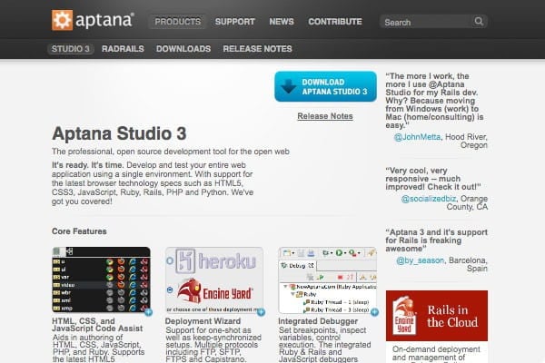Click the "Very cool, very responsive" testimonial quote

(433, 179)
